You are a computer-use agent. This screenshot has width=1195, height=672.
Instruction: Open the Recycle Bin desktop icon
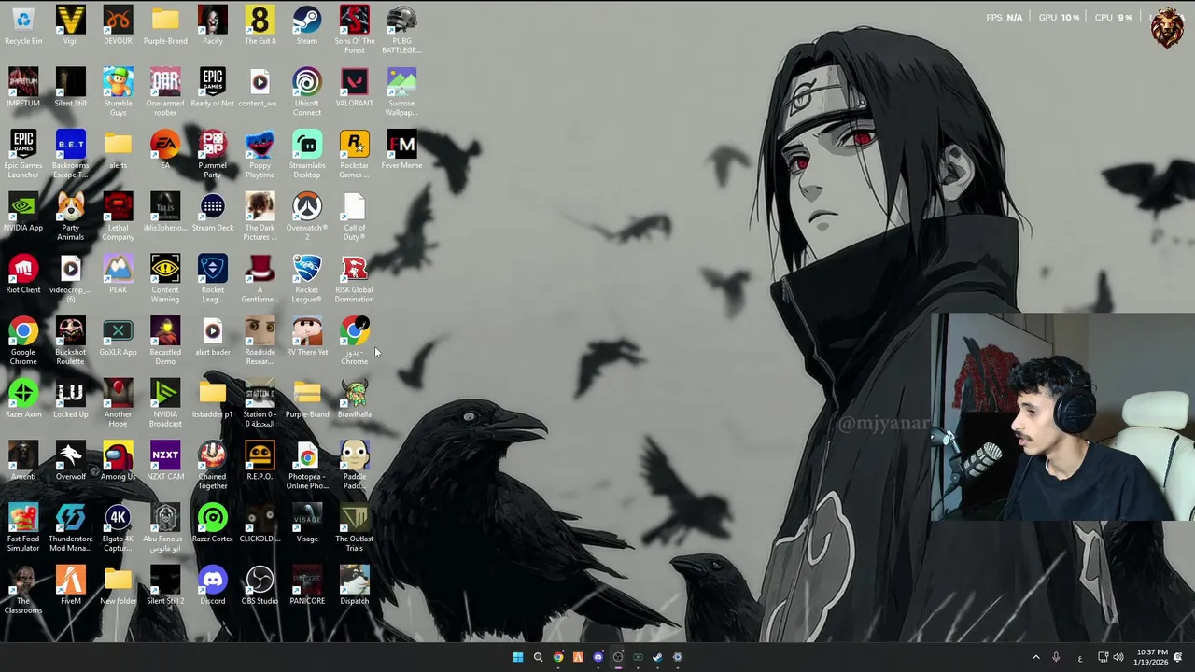(23, 25)
